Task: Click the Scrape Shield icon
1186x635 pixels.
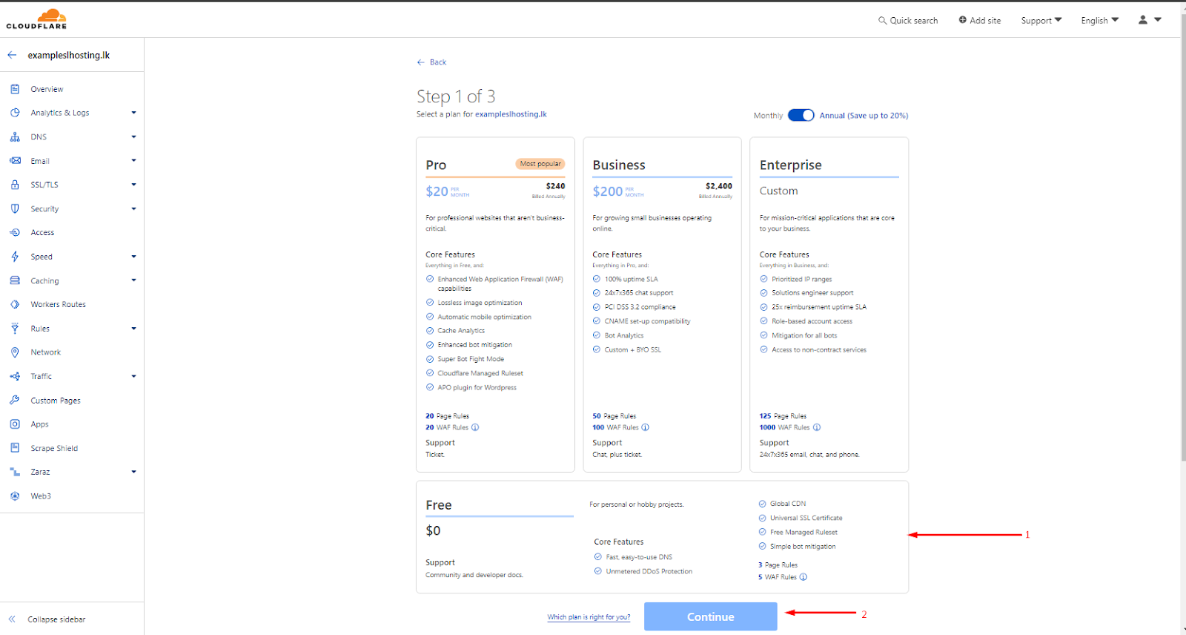Action: tap(15, 448)
